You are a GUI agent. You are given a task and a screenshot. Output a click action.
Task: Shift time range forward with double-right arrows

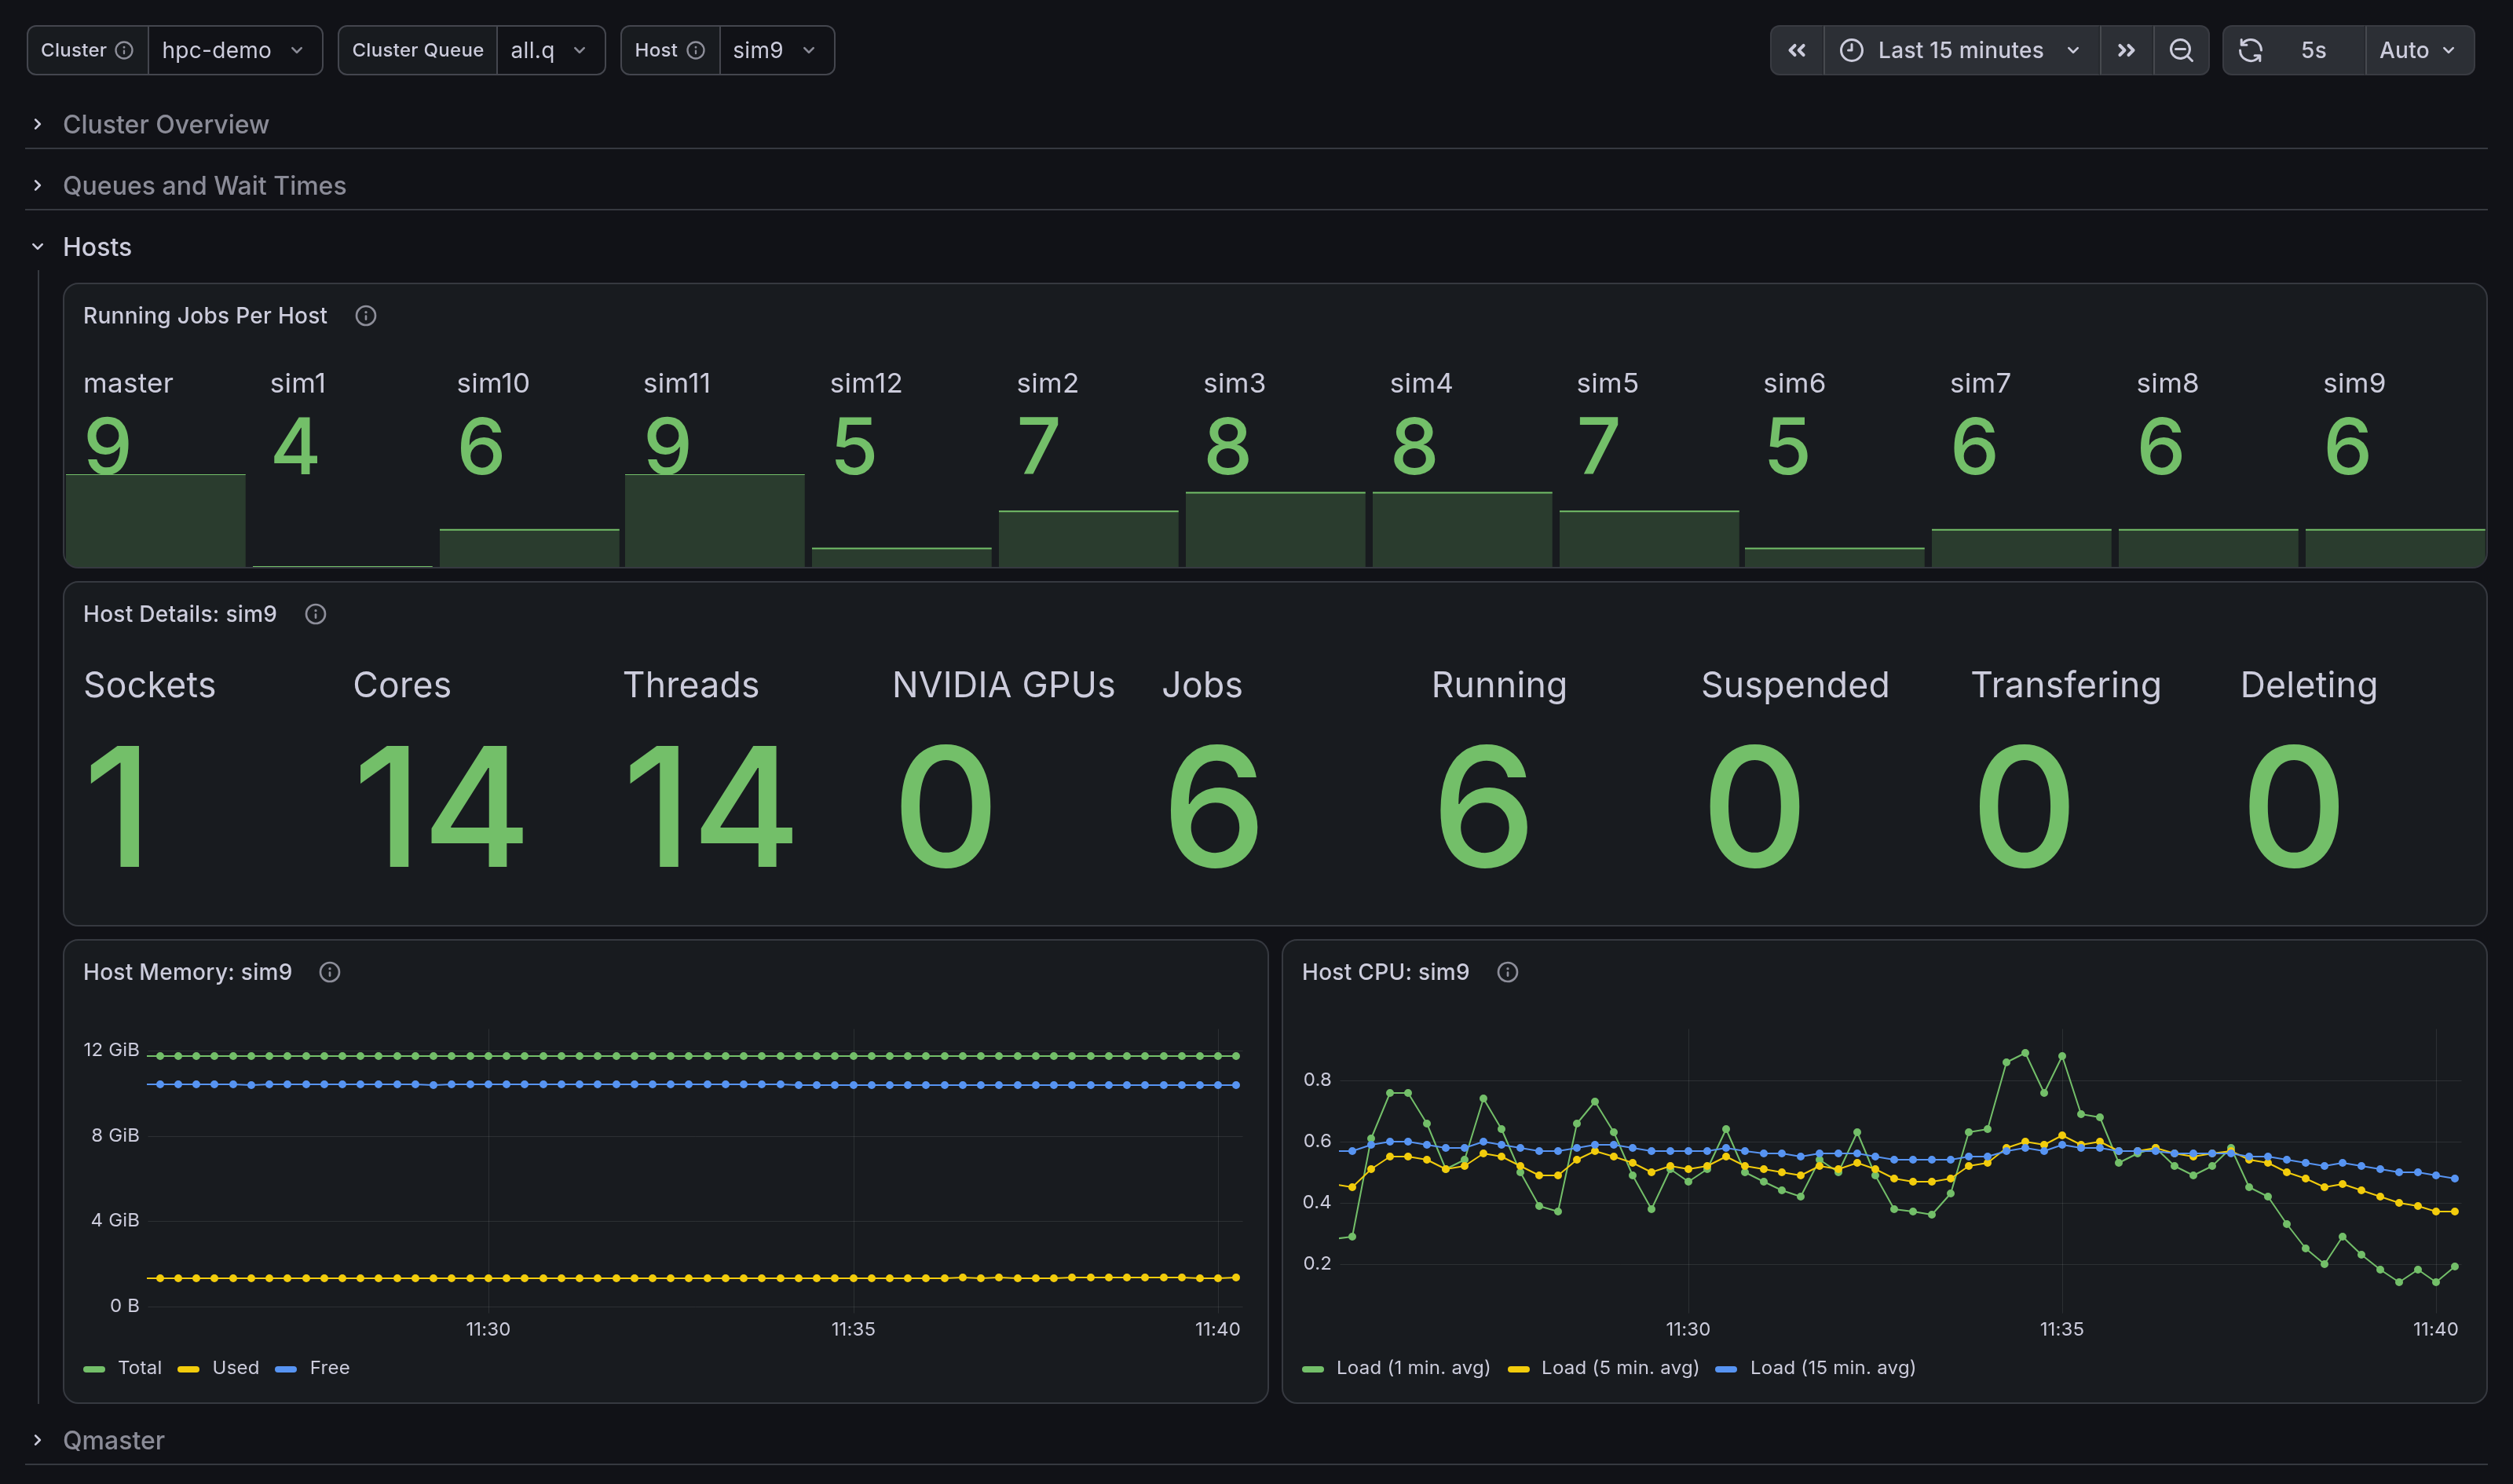click(x=2126, y=50)
